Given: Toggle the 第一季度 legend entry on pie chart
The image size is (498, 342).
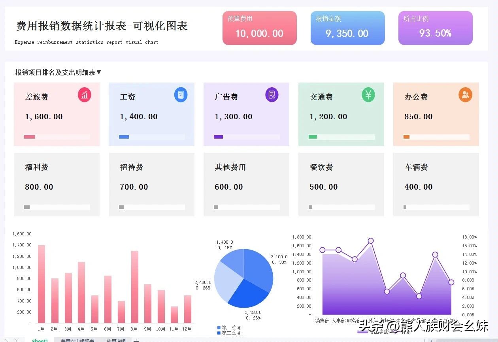Looking at the screenshot, I should coord(224,327).
